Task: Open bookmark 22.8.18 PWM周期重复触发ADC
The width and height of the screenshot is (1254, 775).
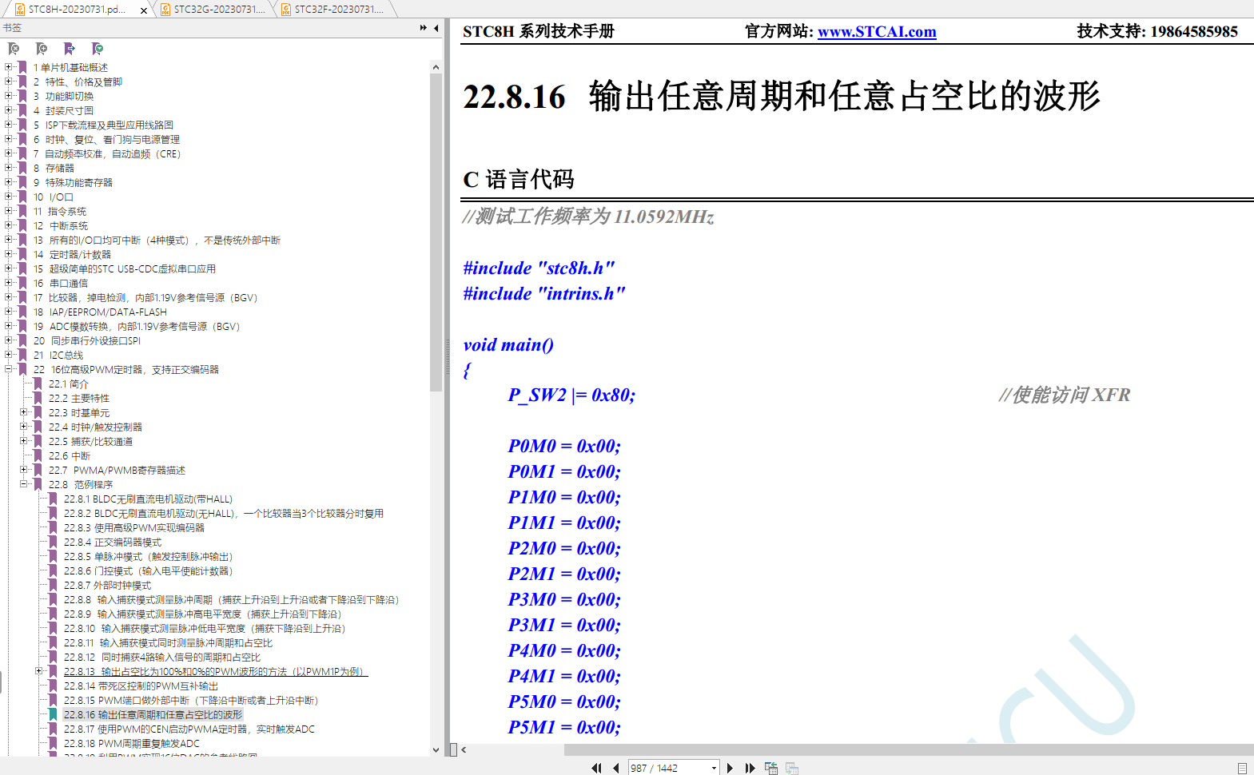Action: point(132,743)
